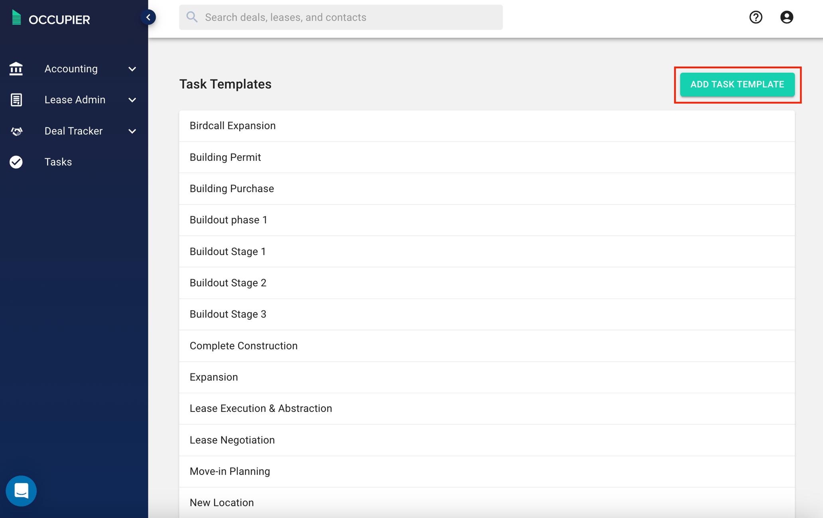The width and height of the screenshot is (823, 518).
Task: Select the Accounting bank icon
Action: (x=16, y=68)
